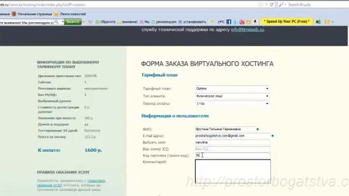Click the ФИО input field

coord(225,129)
